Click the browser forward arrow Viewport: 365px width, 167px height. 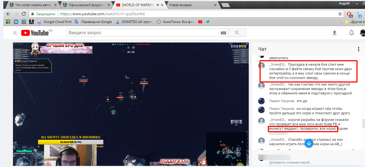(16, 14)
